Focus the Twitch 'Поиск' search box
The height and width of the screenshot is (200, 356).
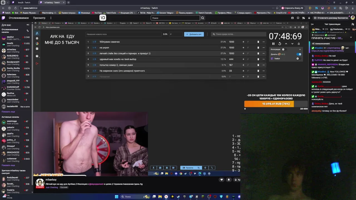(x=175, y=18)
